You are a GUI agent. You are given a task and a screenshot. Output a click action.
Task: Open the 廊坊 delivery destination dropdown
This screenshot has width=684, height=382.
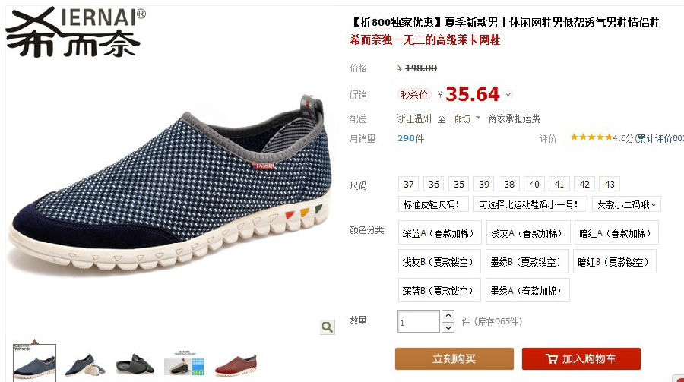coord(467,118)
